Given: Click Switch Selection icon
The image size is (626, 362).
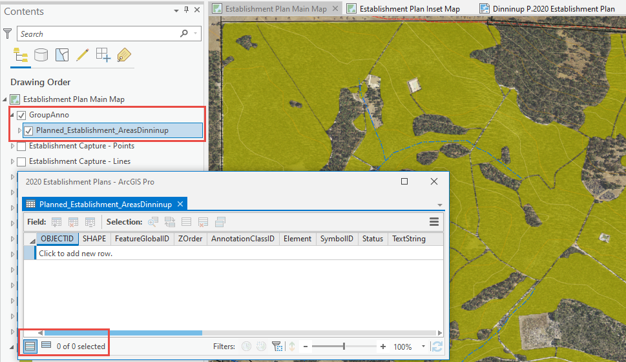Looking at the screenshot, I should tap(170, 222).
